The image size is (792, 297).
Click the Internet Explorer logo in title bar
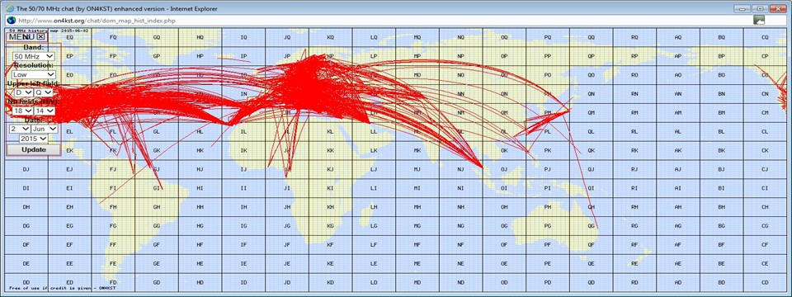pyautogui.click(x=10, y=7)
